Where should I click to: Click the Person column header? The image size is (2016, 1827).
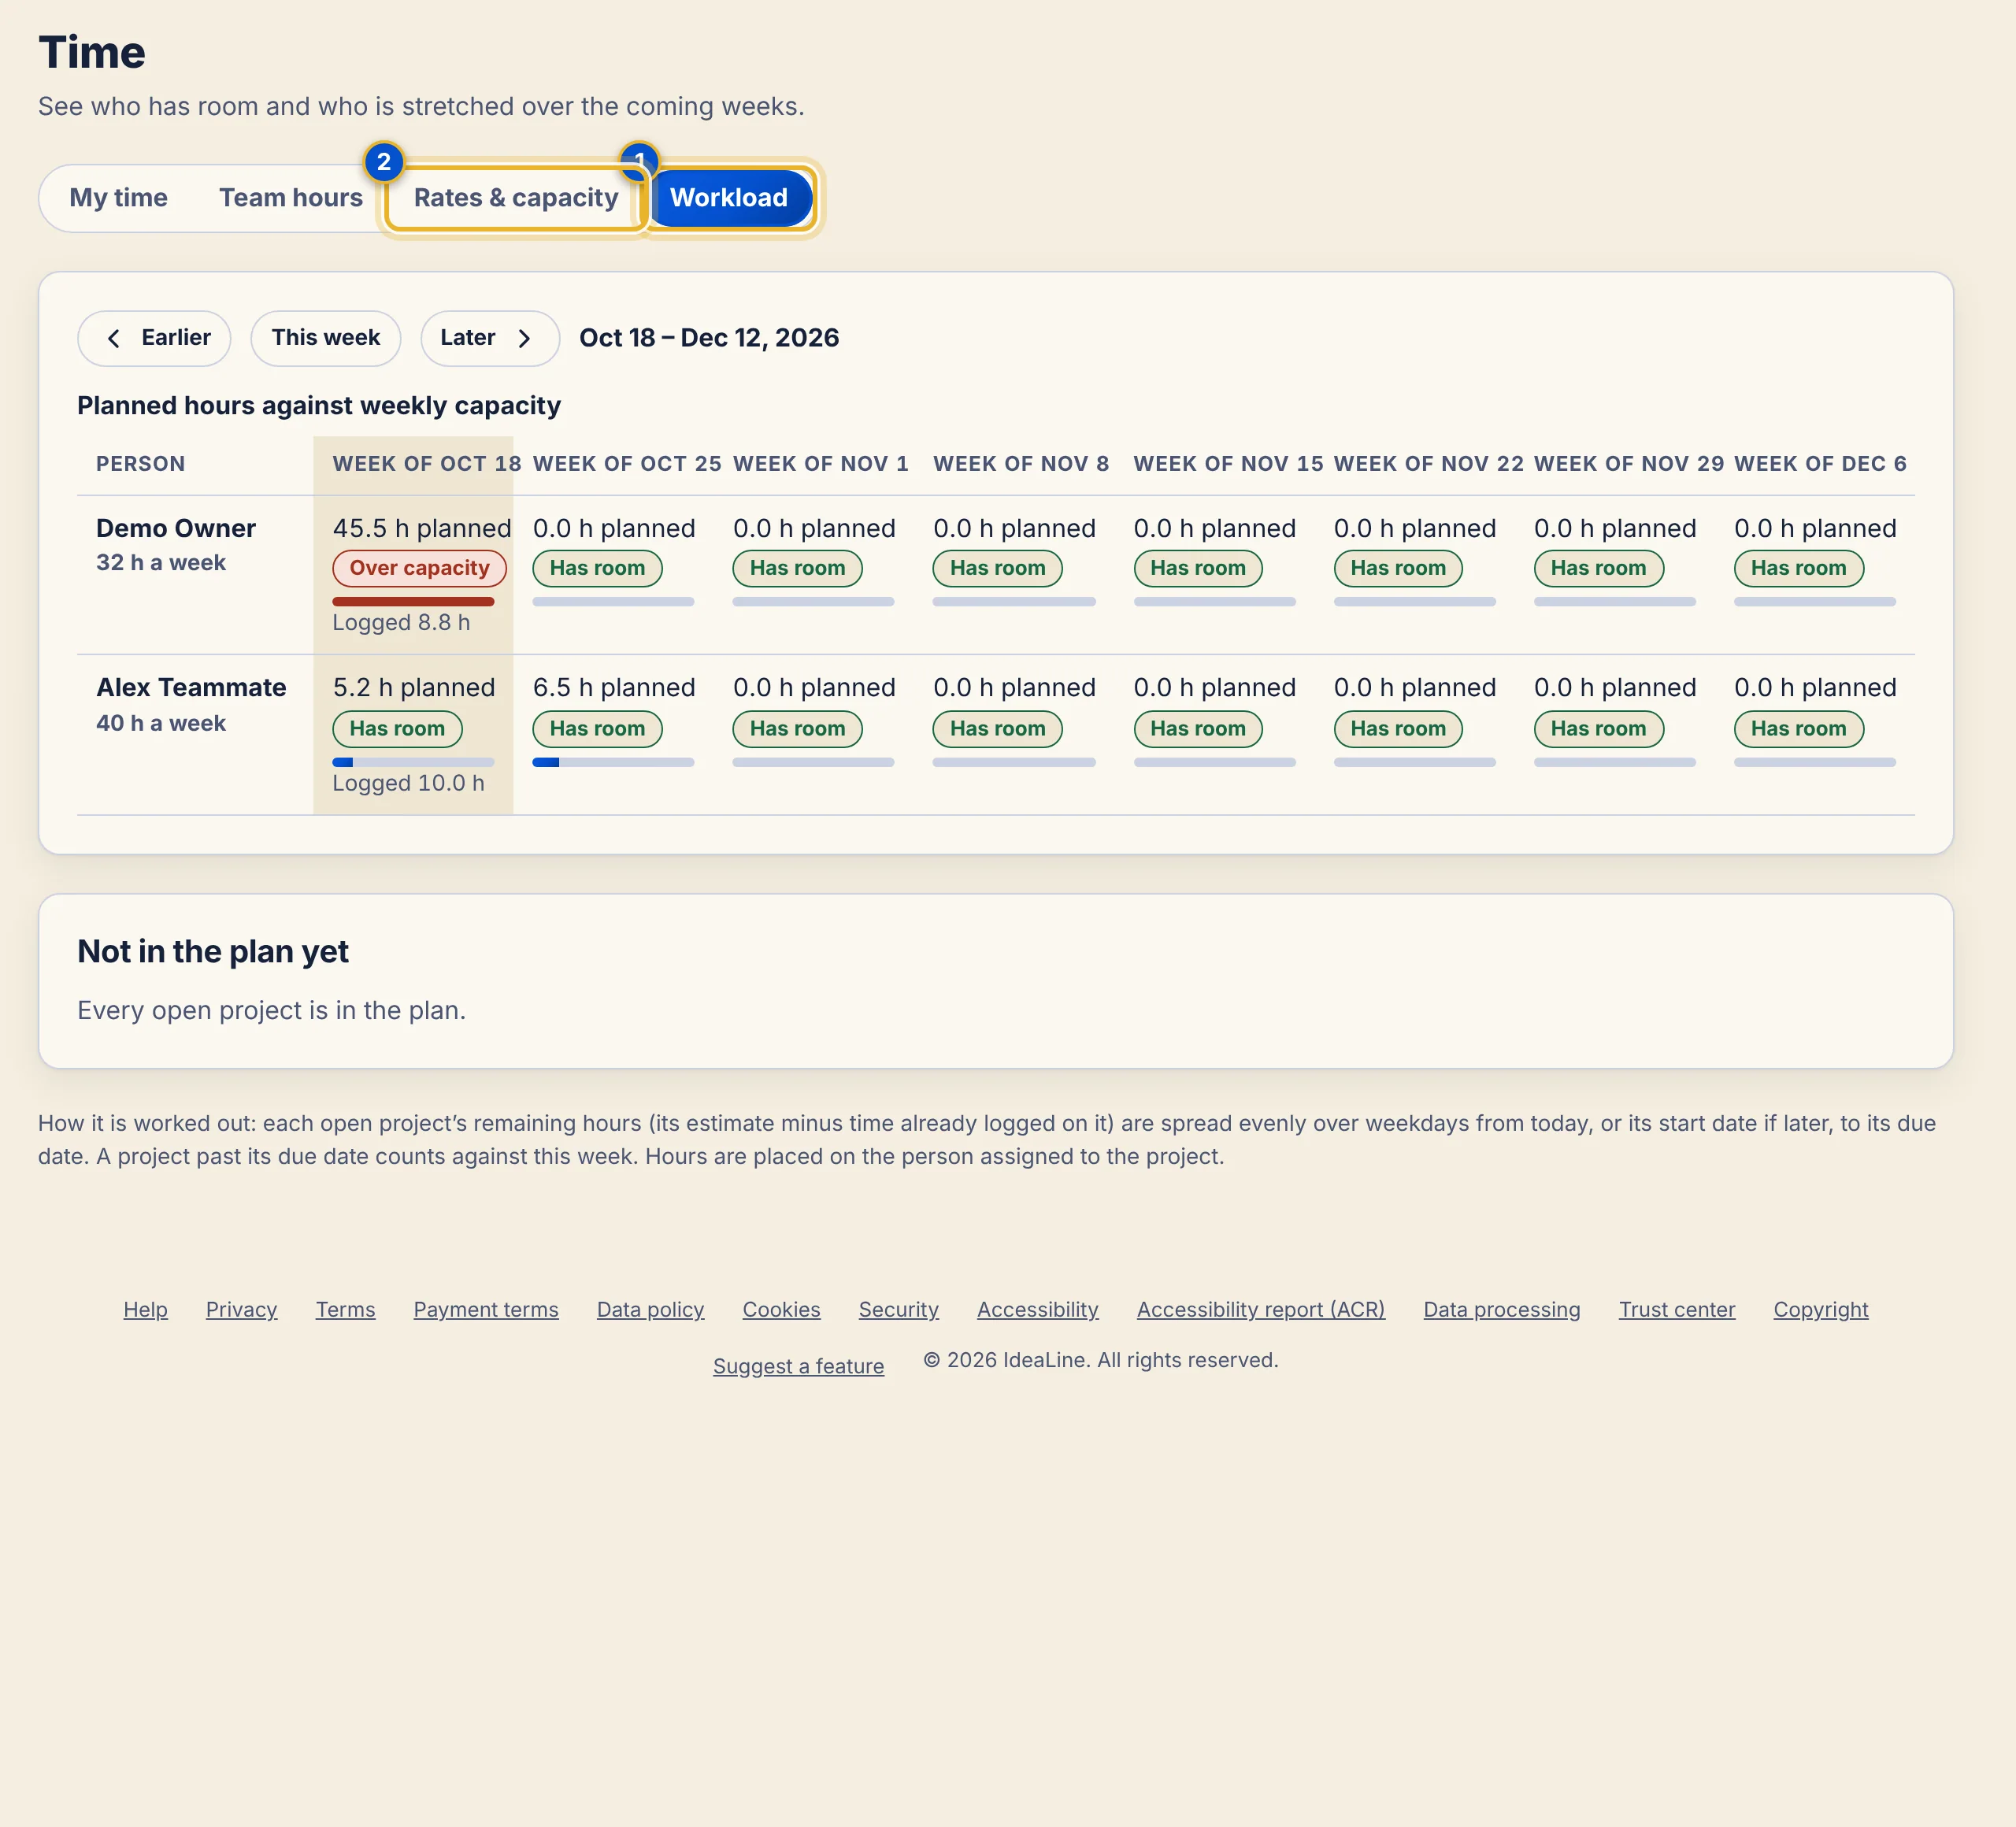[x=140, y=464]
